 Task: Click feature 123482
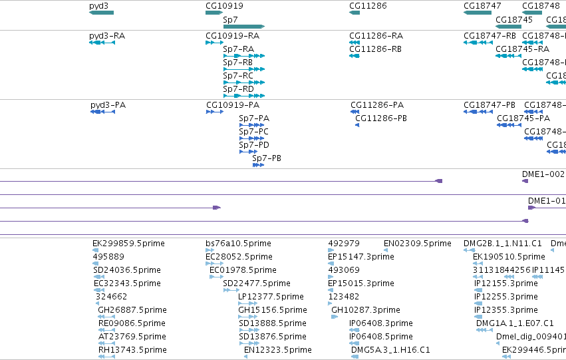330,303
